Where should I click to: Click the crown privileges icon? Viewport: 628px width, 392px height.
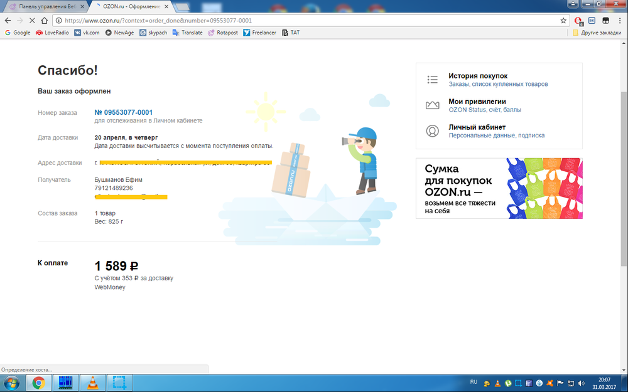[x=433, y=105]
